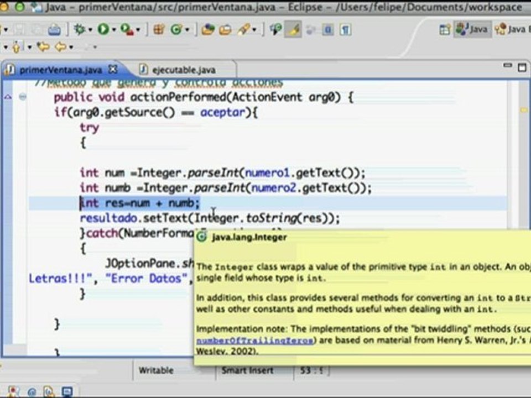Toggle Show Whitespace Characters pilcrow button

345,30
